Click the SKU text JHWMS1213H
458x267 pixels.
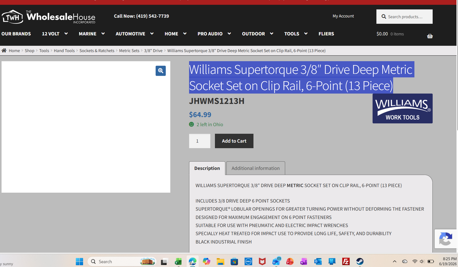[x=217, y=101]
